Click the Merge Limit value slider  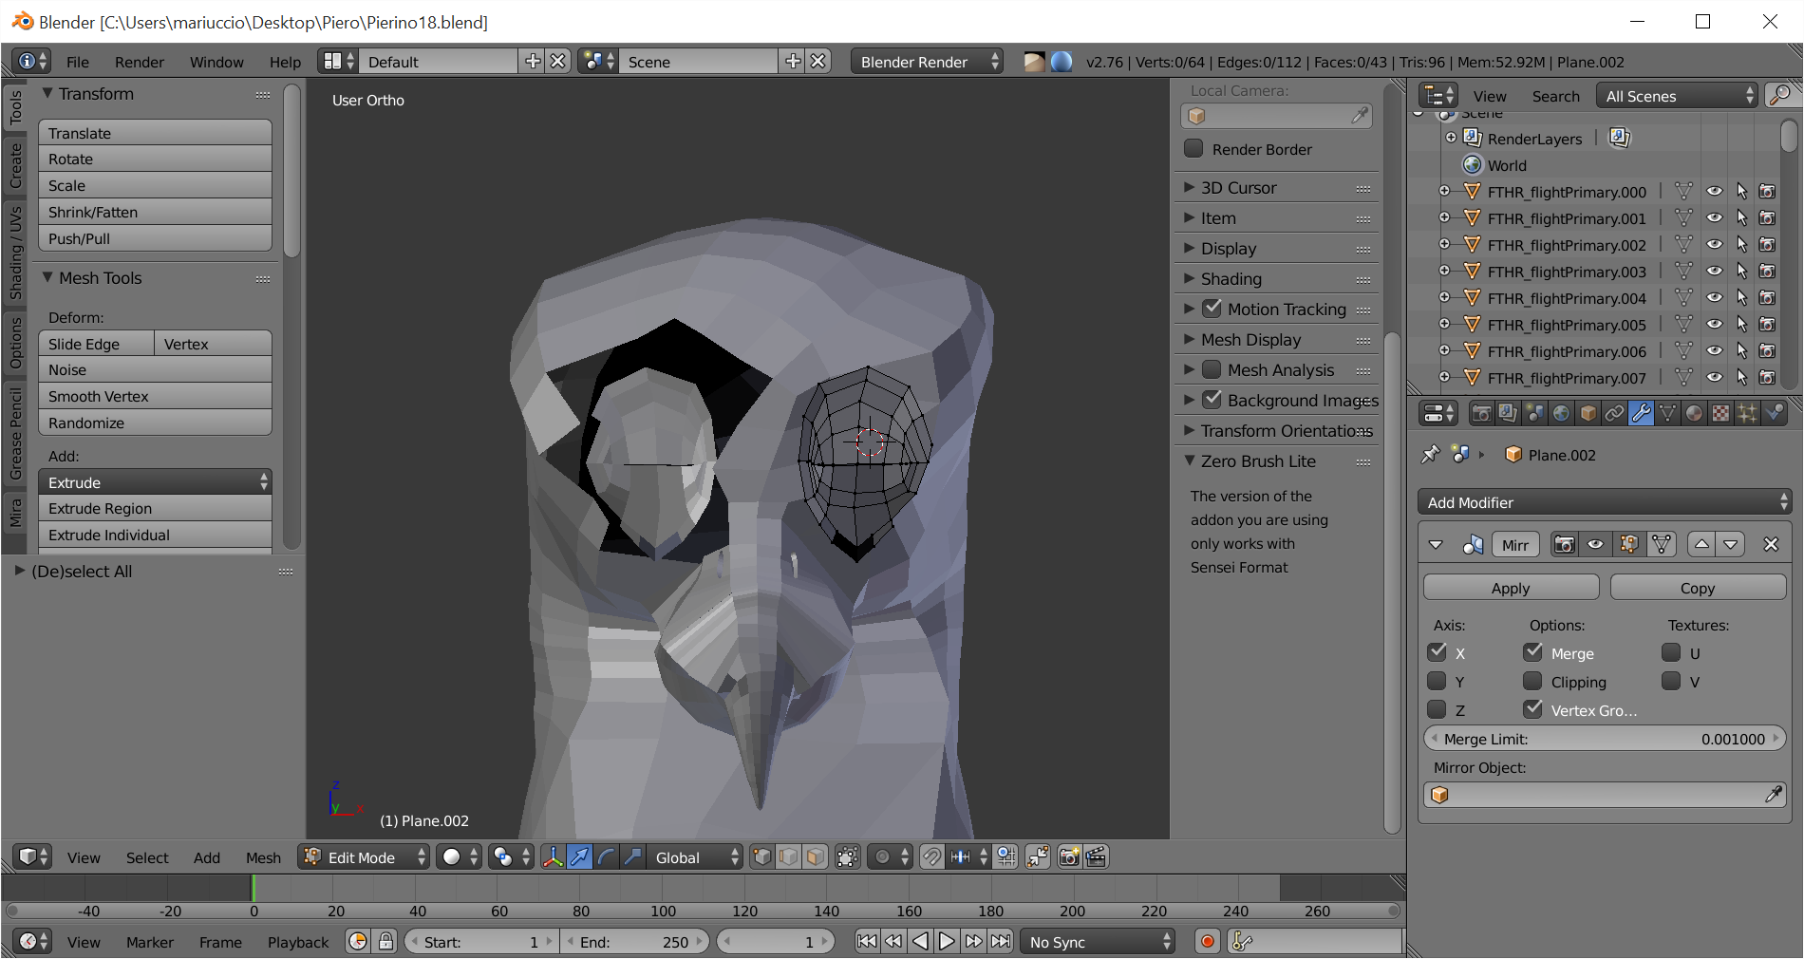tap(1605, 739)
